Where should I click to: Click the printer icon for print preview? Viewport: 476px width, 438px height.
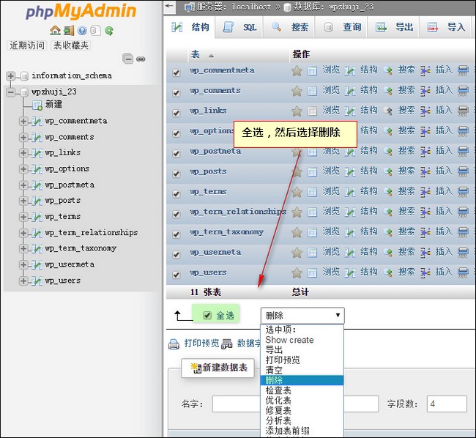tap(174, 344)
